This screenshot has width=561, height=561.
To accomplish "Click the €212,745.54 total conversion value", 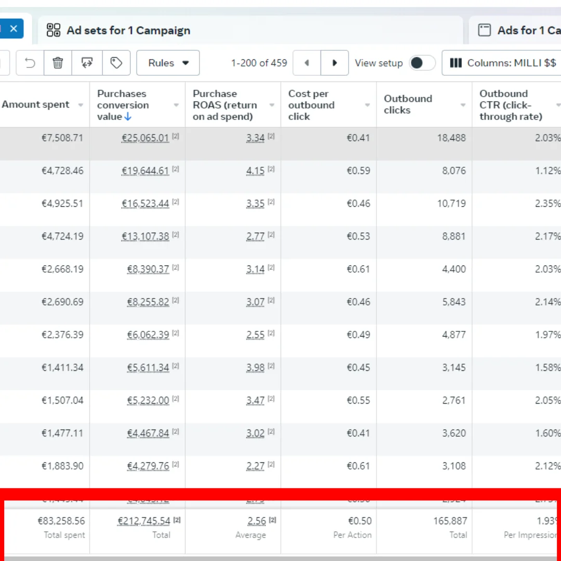I will tap(144, 521).
